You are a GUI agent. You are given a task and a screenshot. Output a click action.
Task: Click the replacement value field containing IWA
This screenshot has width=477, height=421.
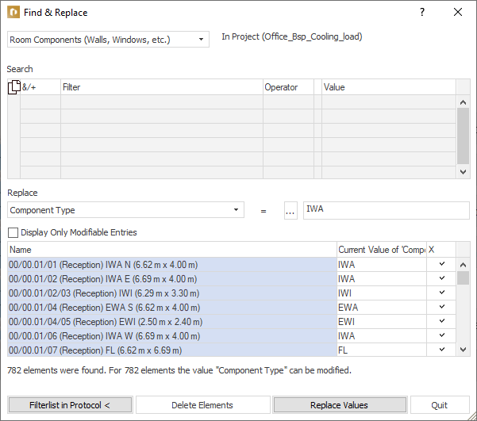387,210
